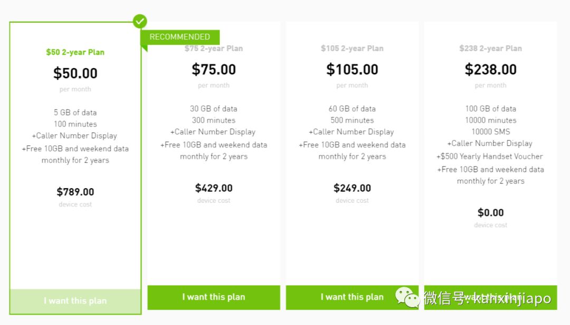Click the $249.00 device cost
Image resolution: width=570 pixels, height=325 pixels.
[352, 188]
